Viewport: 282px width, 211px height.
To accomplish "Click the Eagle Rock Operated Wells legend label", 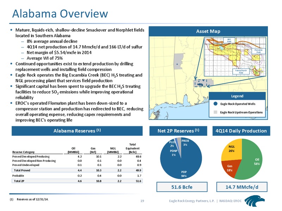I will 238,104.
